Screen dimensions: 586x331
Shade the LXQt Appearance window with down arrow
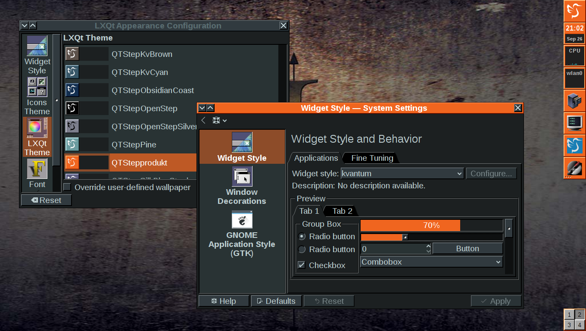tap(25, 25)
